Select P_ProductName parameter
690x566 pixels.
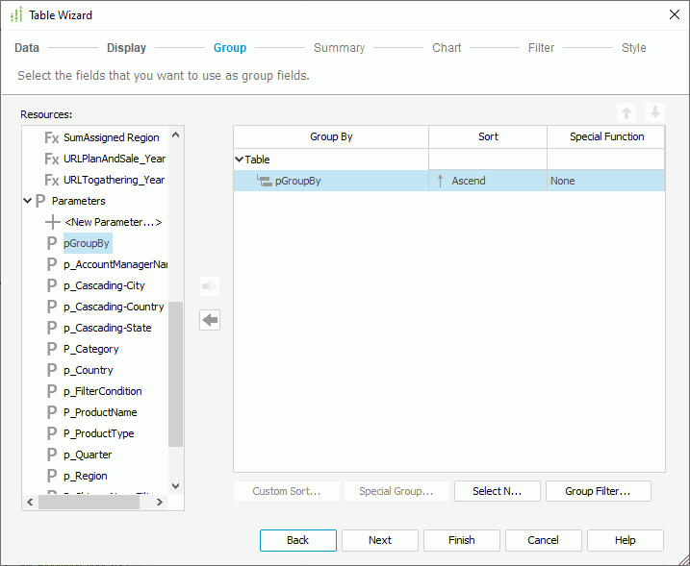pyautogui.click(x=100, y=412)
